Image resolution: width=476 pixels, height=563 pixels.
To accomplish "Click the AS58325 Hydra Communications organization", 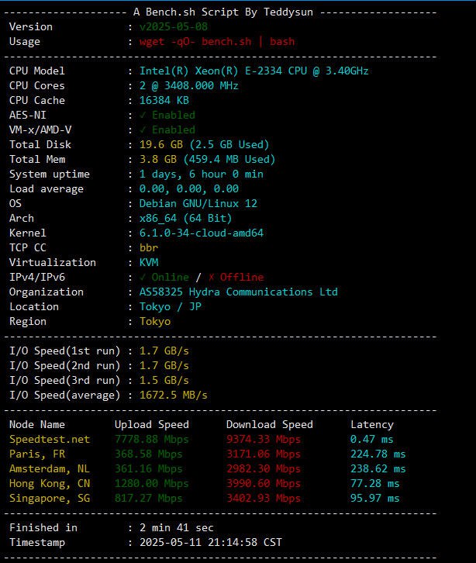I will tap(238, 292).
